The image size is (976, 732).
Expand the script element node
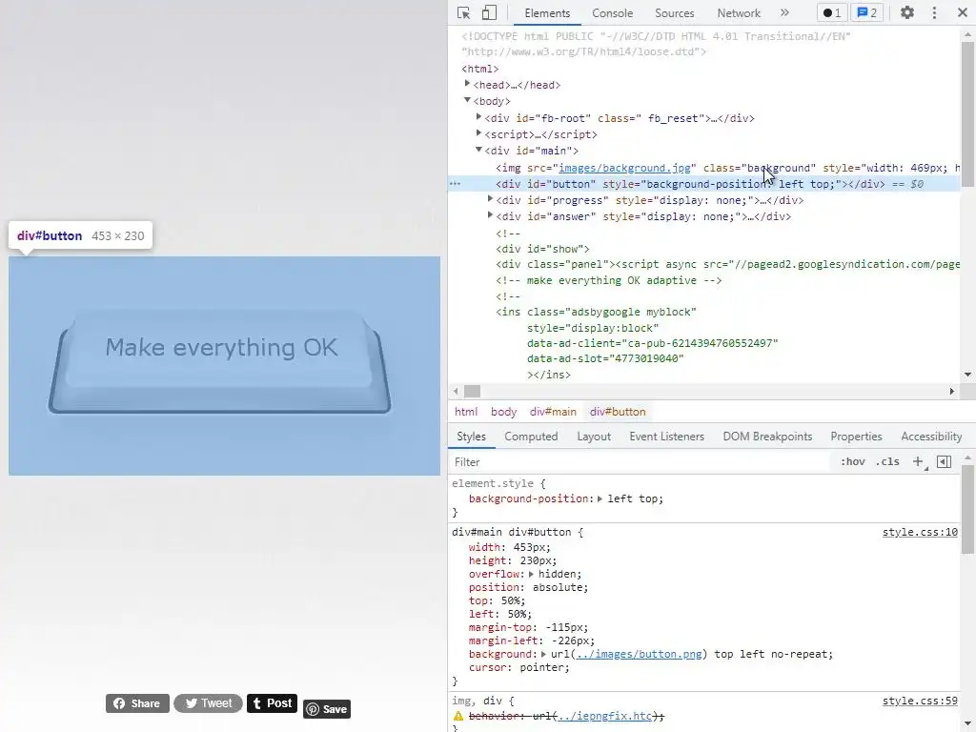[478, 133]
